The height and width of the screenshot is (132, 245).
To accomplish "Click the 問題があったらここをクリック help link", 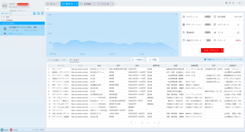I will (225, 59).
